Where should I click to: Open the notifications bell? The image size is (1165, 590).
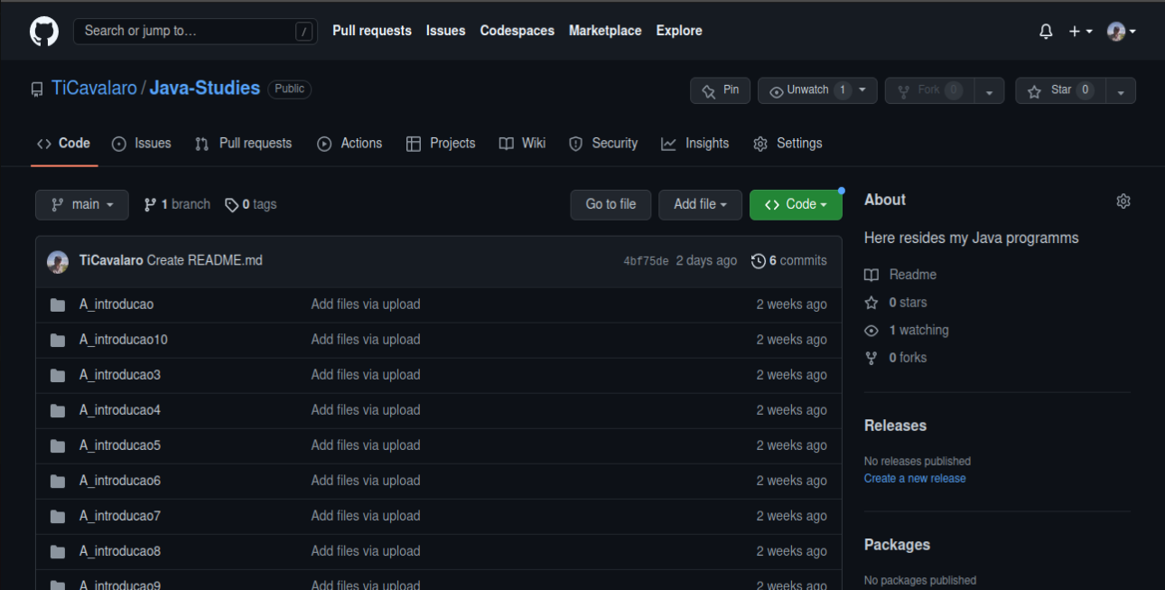click(1046, 32)
